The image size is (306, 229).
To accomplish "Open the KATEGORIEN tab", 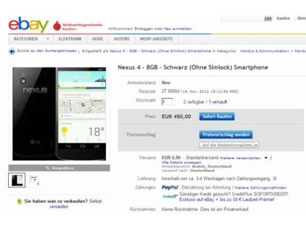I will coord(26,39).
